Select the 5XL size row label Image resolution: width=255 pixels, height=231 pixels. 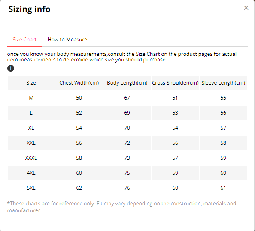click(x=31, y=188)
